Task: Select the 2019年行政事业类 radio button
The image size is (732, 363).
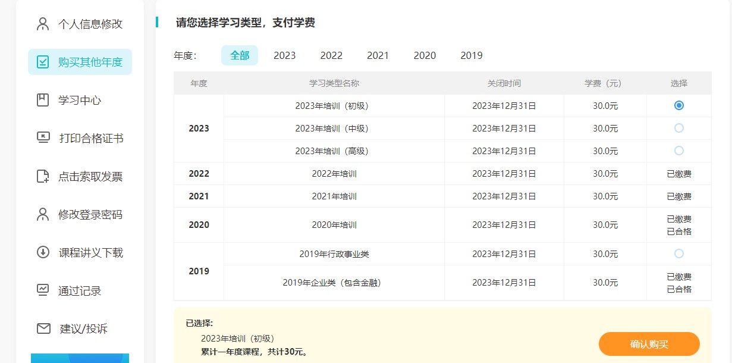Action: coord(678,254)
